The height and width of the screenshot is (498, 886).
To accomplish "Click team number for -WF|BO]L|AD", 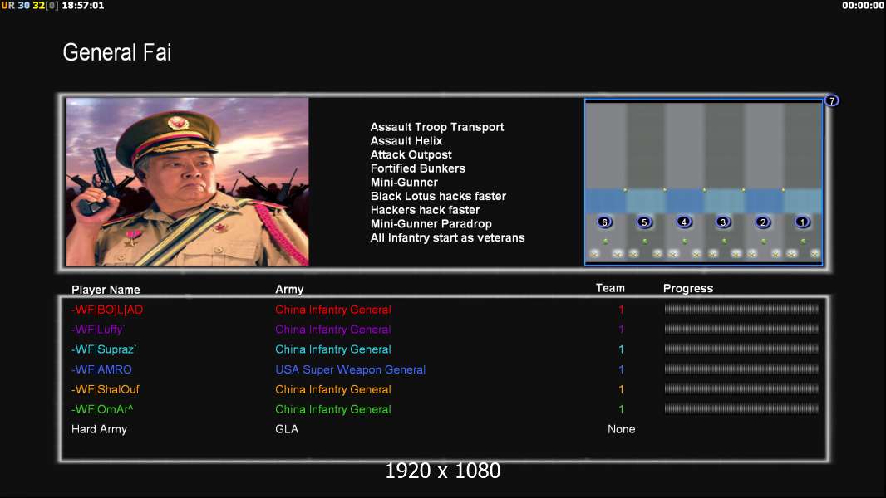I will coord(621,310).
